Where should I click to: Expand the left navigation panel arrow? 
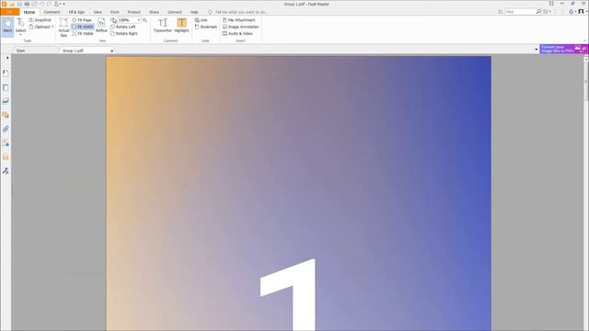(7, 58)
